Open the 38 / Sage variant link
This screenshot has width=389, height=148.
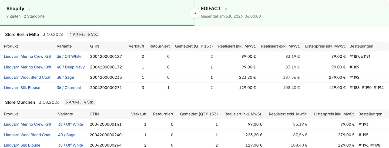click(x=65, y=77)
